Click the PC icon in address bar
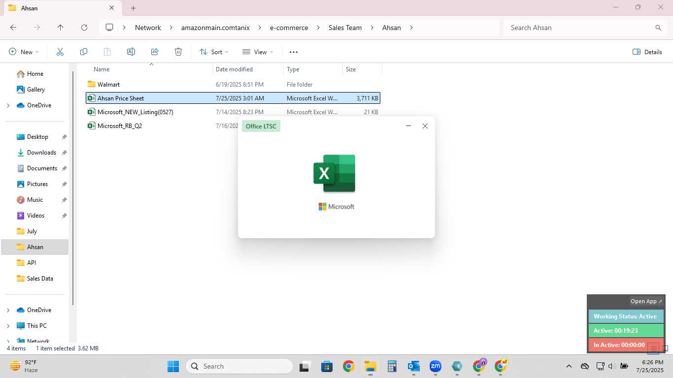The image size is (673, 378). 109,28
